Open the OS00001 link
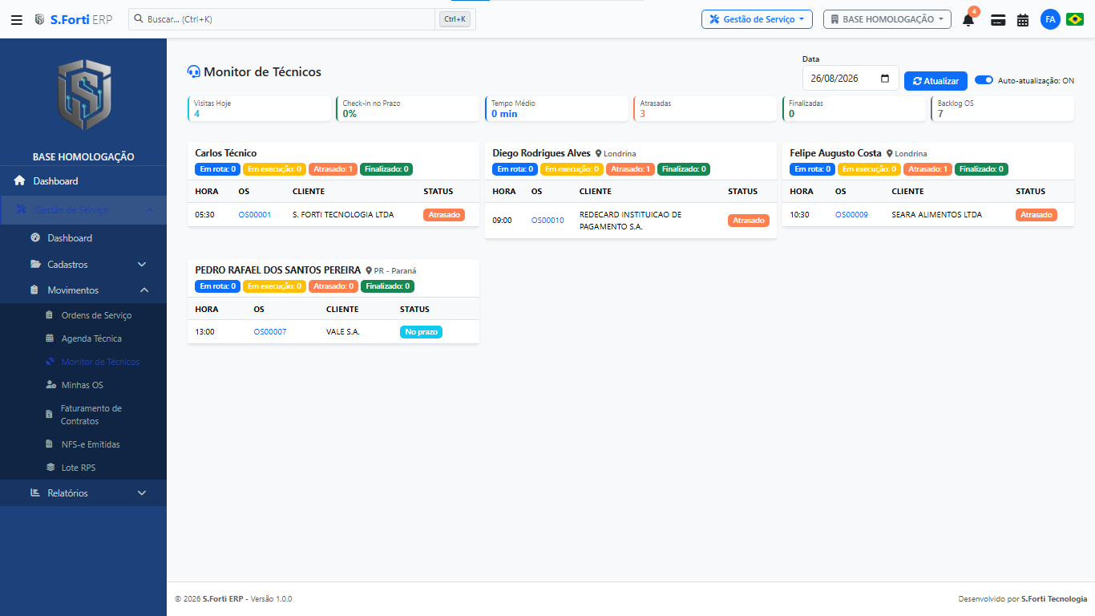Image resolution: width=1095 pixels, height=616 pixels. 255,215
